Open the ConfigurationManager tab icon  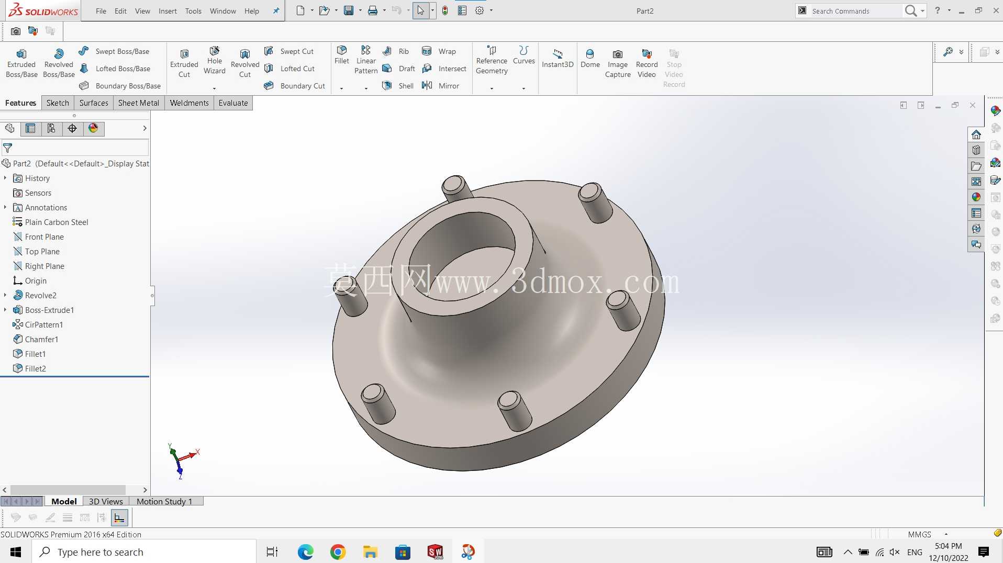pos(51,129)
